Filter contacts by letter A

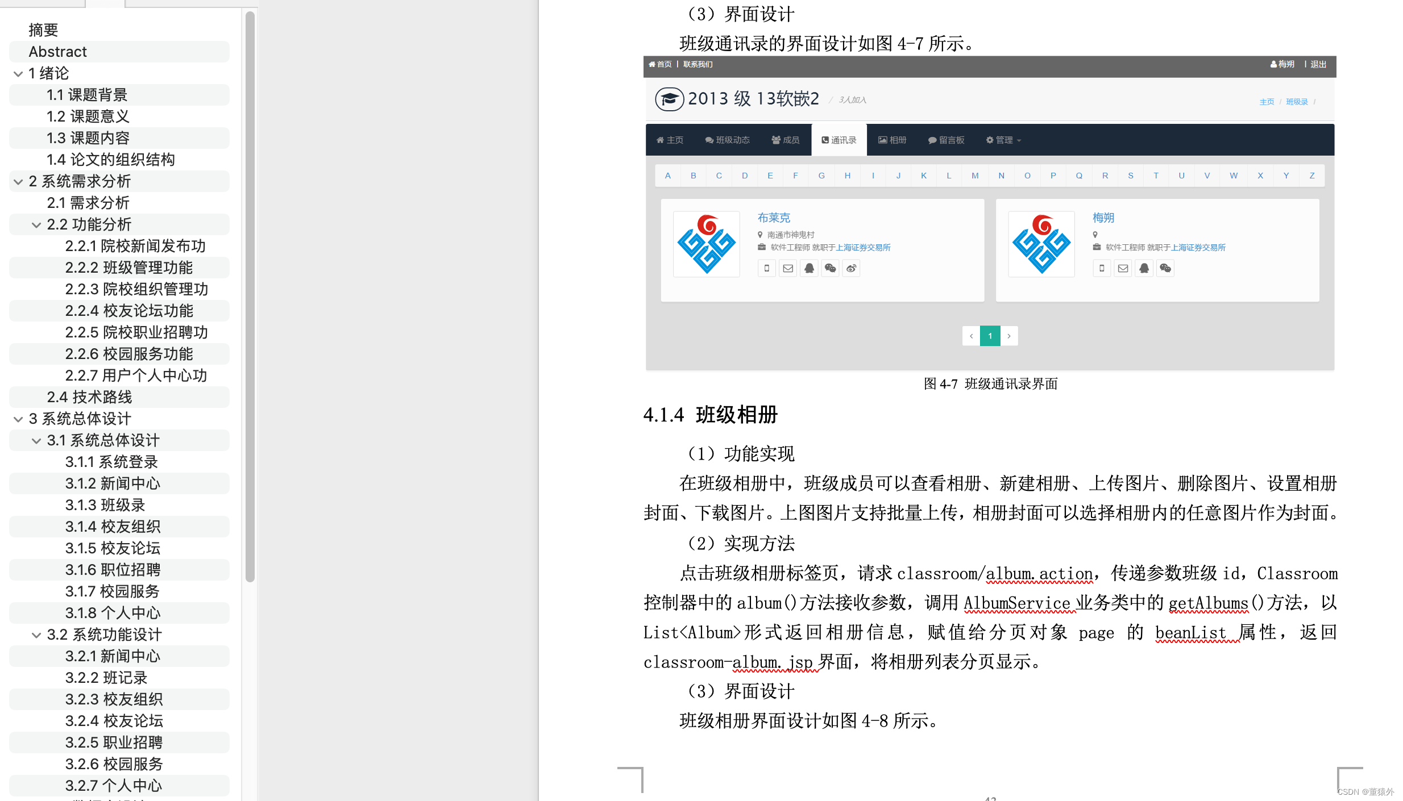point(668,176)
